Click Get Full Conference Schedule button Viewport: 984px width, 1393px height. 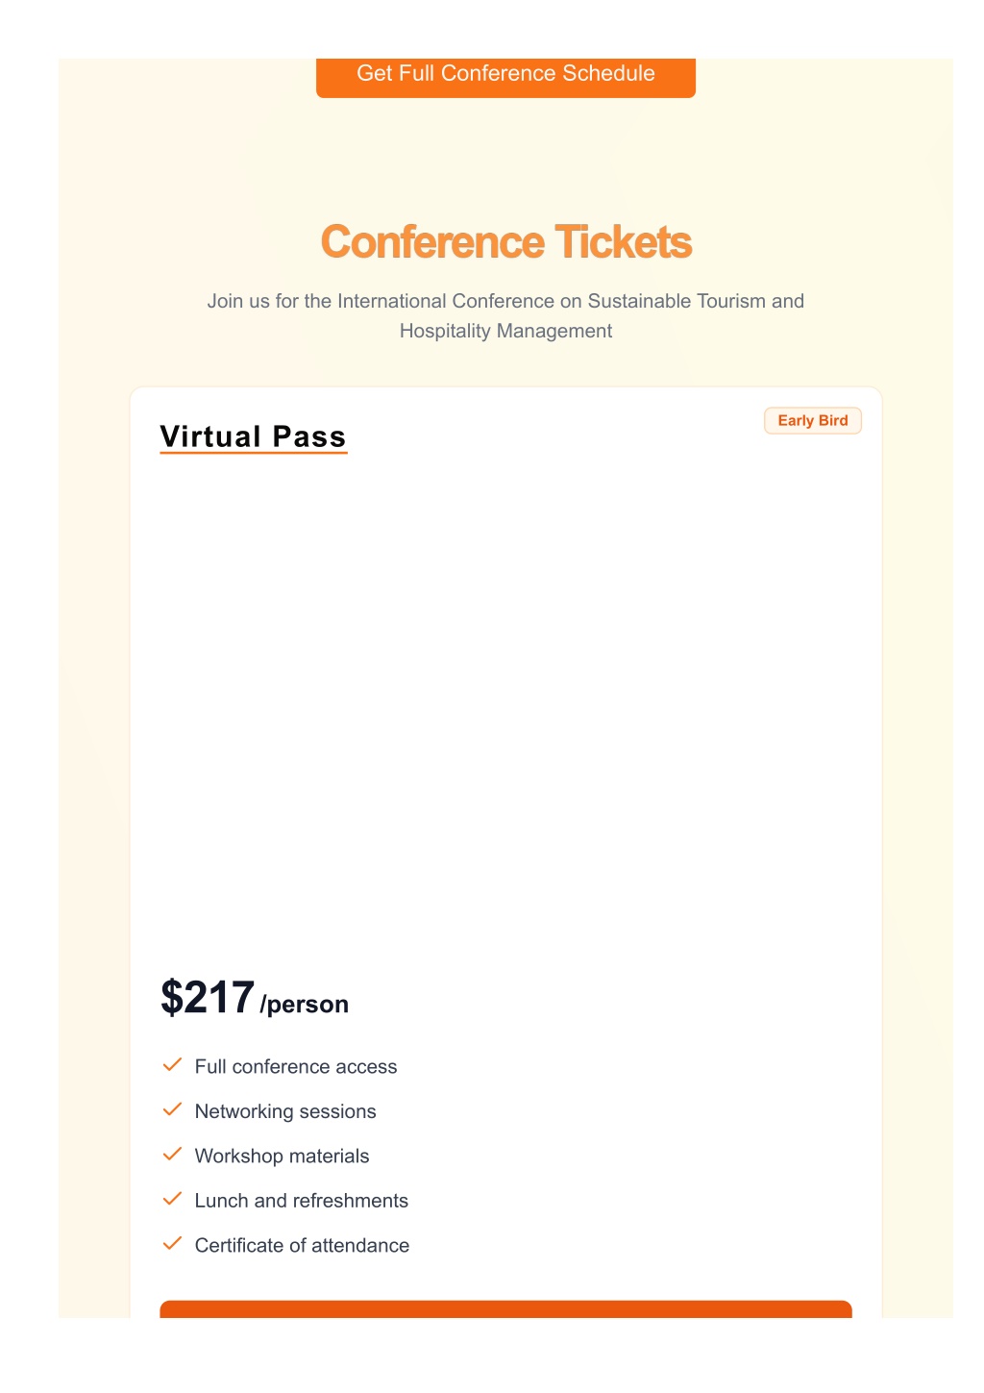505,77
